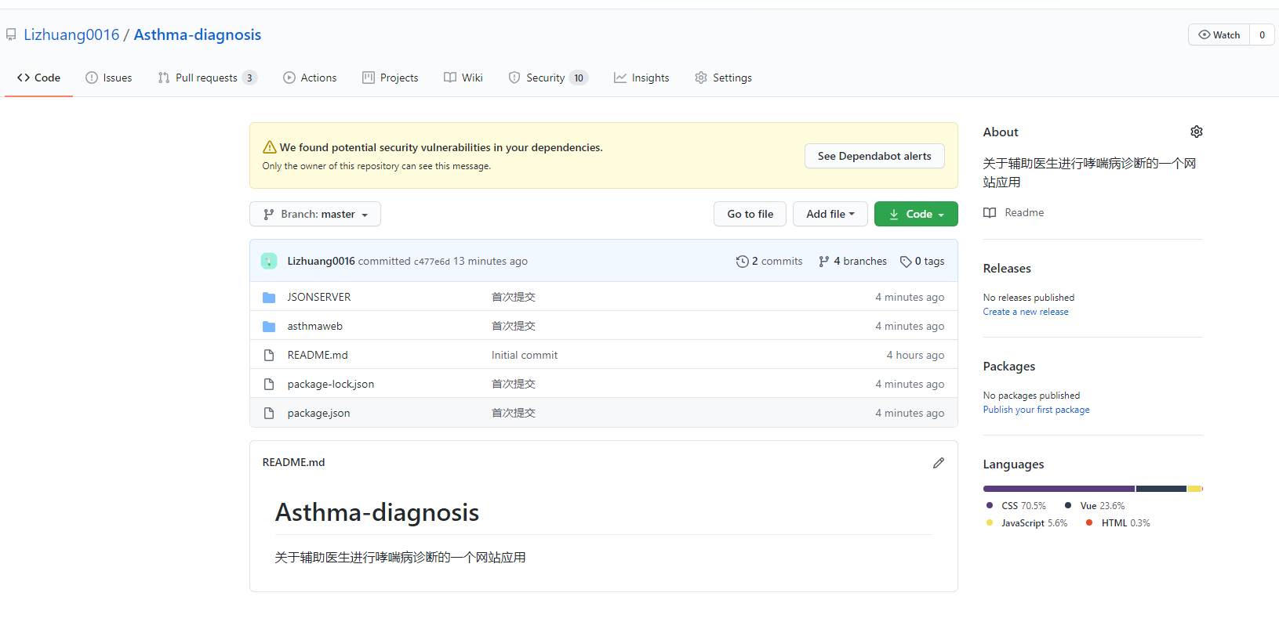1279x618 pixels.
Task: Click HTML 0.3% language entry
Action: click(1118, 523)
